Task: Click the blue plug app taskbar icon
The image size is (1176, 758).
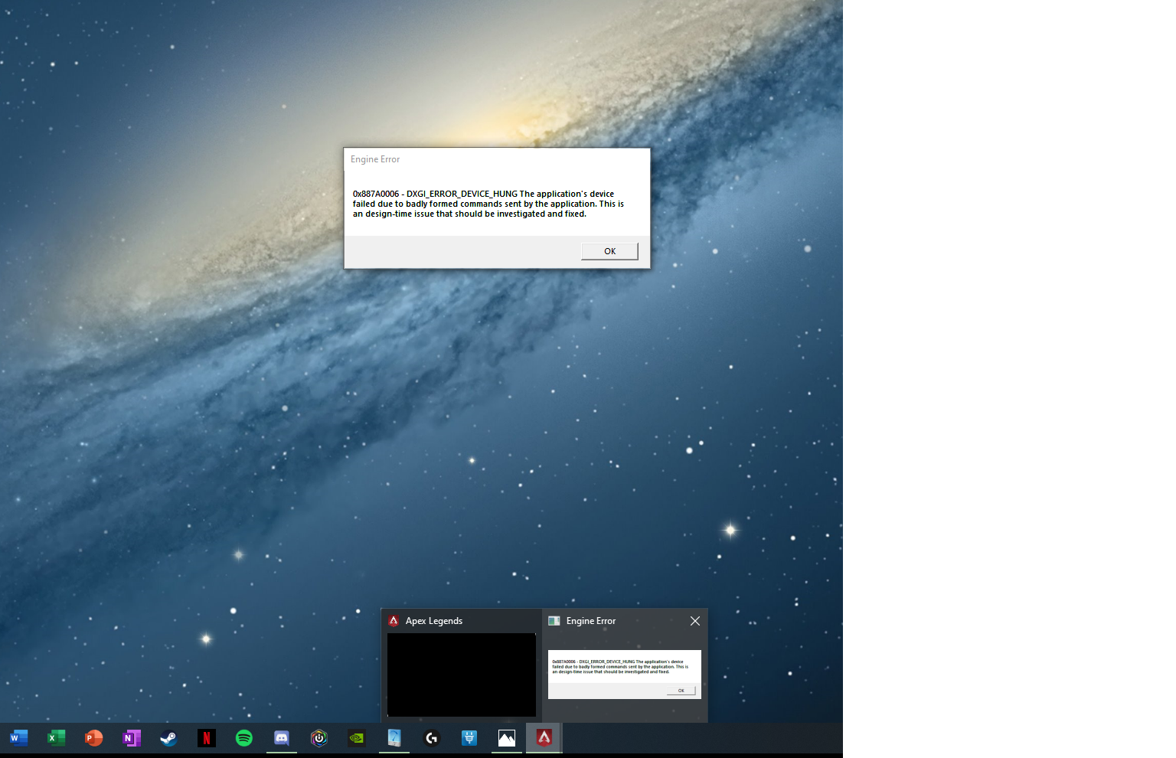Action: [x=469, y=738]
